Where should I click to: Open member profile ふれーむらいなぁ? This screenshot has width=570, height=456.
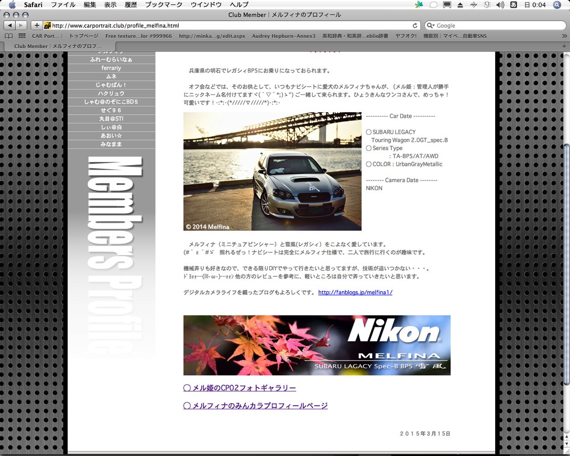pyautogui.click(x=111, y=60)
